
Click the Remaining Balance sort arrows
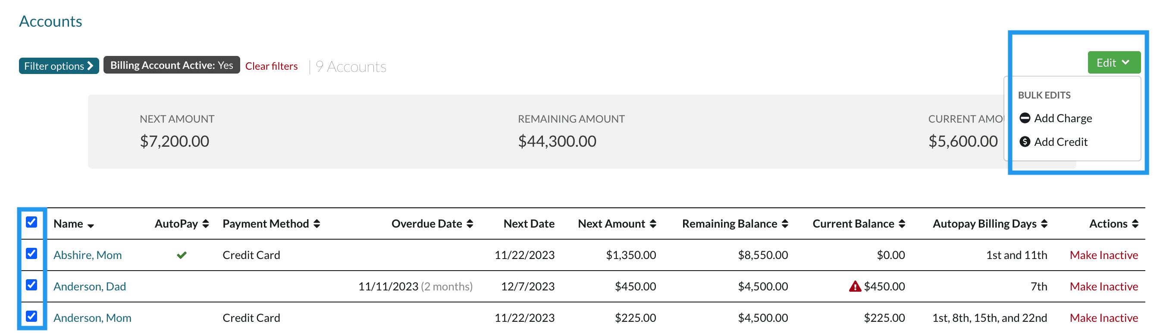point(786,223)
